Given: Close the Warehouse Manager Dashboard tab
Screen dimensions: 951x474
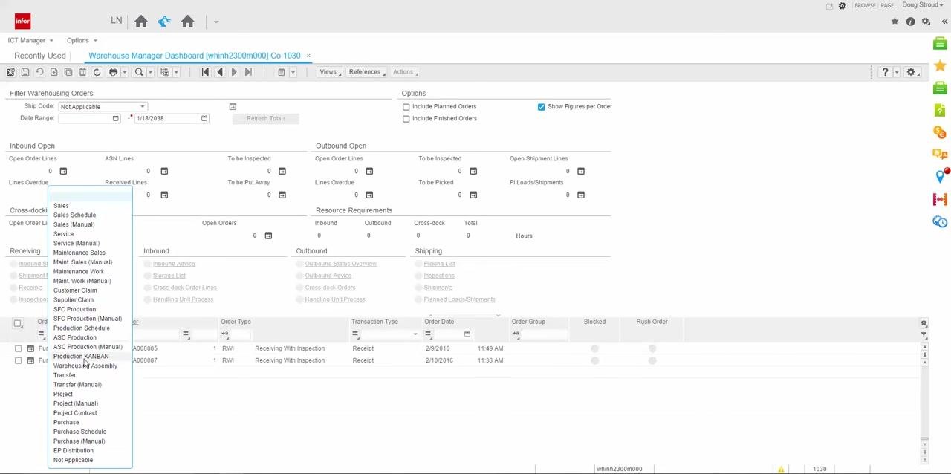Looking at the screenshot, I should [x=308, y=56].
